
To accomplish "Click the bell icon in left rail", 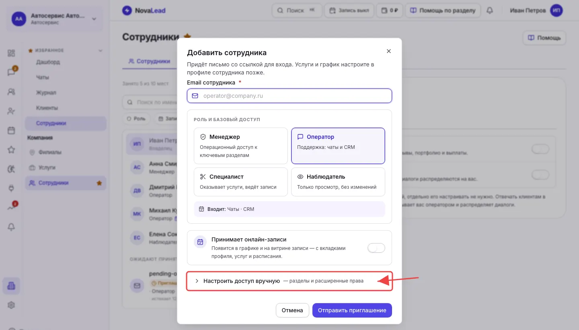I will coord(11,227).
